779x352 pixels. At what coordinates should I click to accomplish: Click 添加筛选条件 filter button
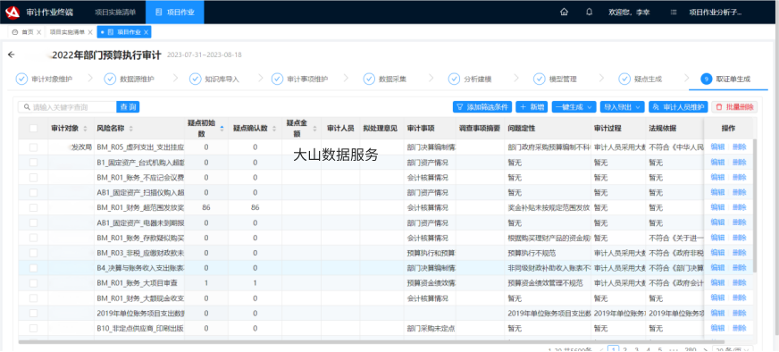pos(482,107)
